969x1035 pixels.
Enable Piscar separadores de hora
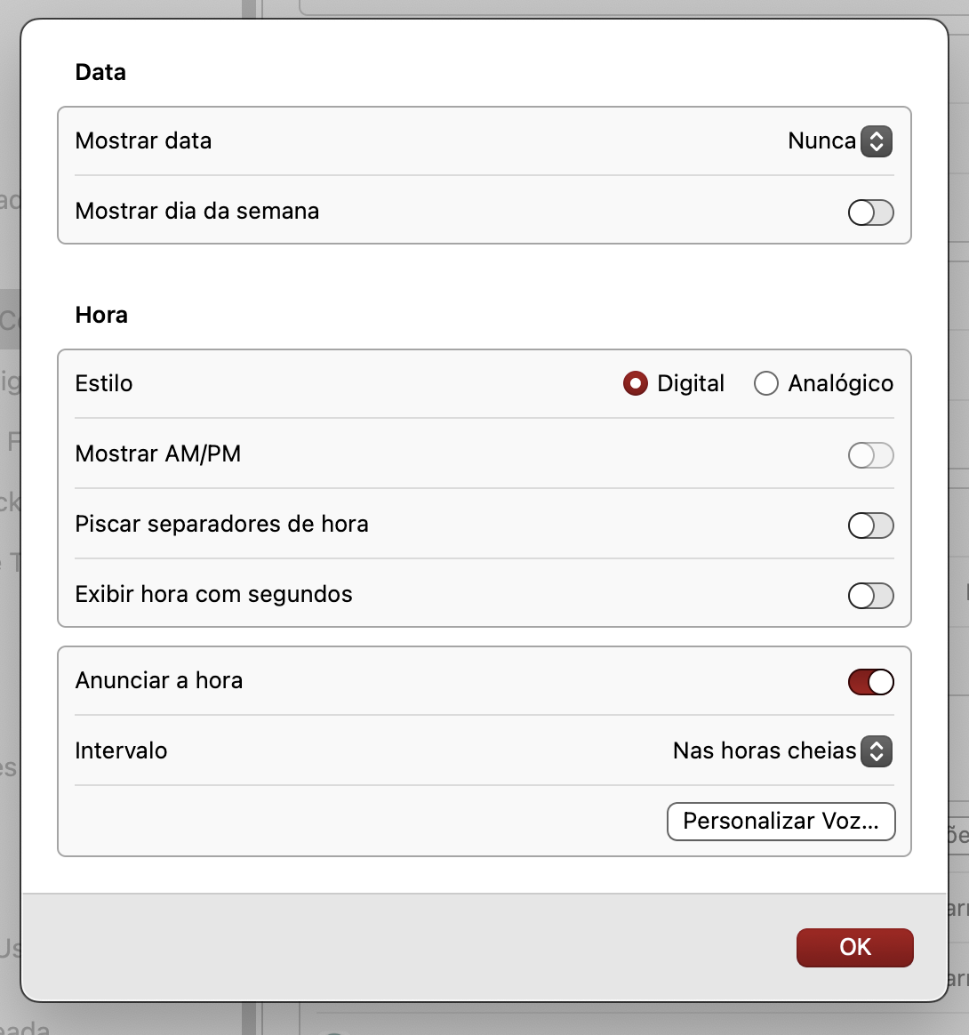coord(870,526)
